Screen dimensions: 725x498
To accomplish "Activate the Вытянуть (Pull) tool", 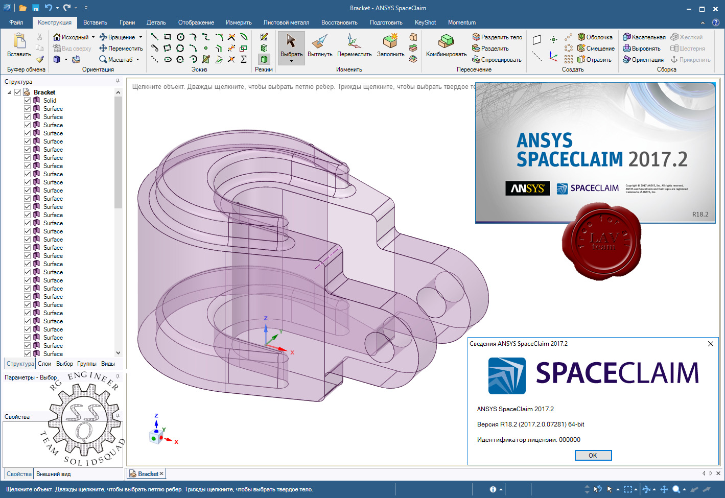I will 320,45.
